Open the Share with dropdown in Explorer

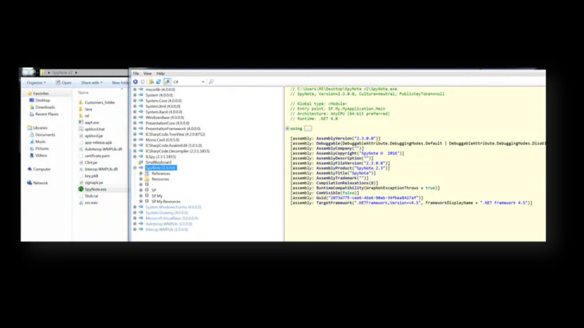[92, 83]
